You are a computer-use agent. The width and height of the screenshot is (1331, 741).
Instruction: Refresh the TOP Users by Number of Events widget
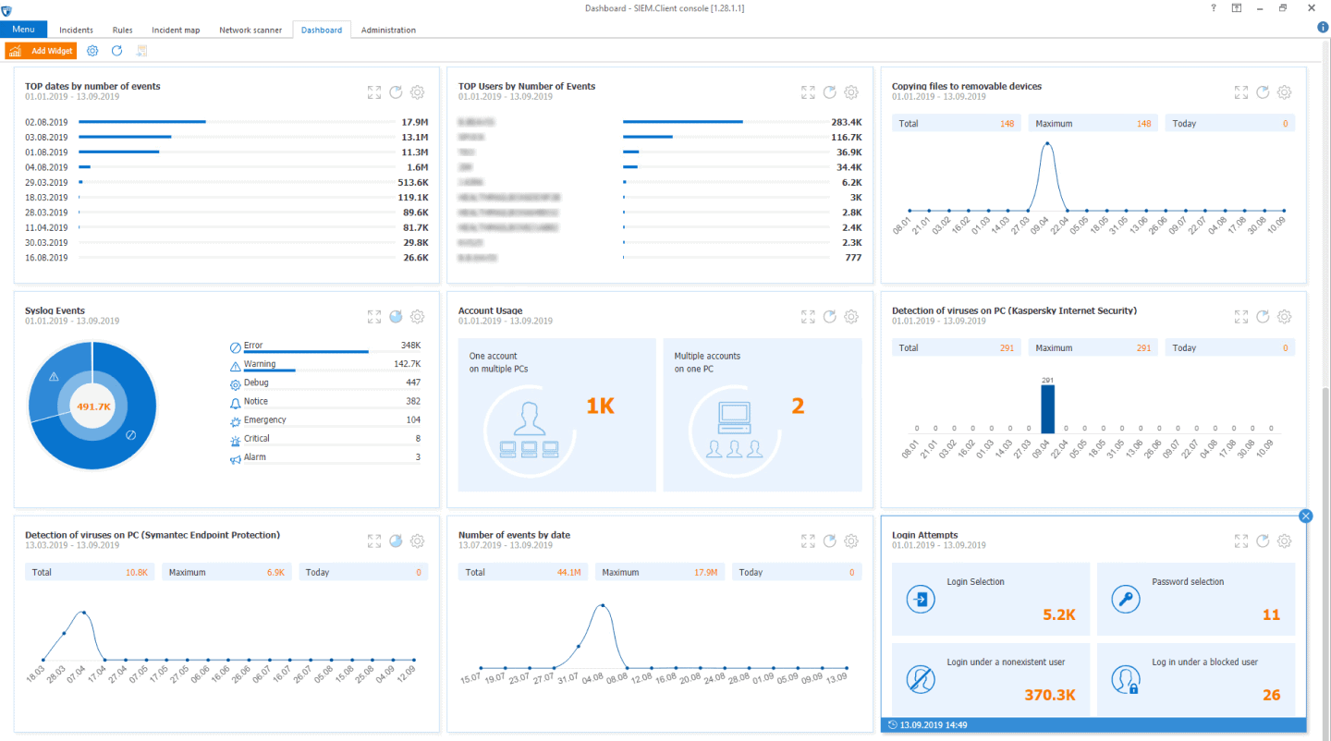click(829, 92)
